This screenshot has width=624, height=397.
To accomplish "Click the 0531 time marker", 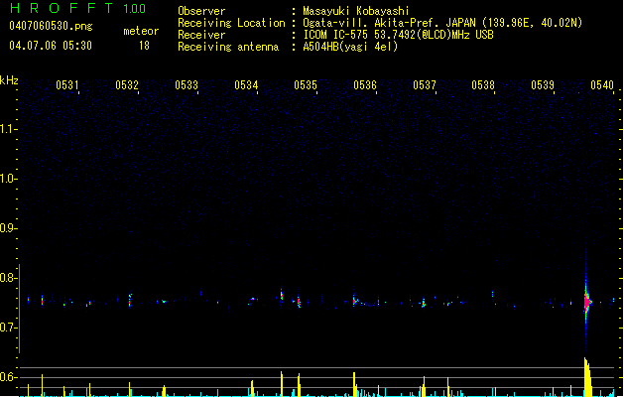I will coord(67,85).
